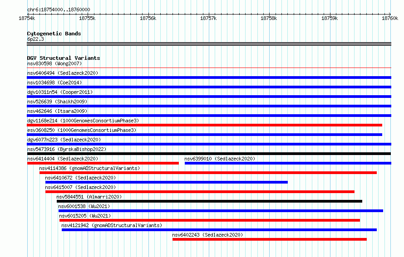Click the nsv6415007 (Sedlazeck2020) label

pyautogui.click(x=80, y=187)
